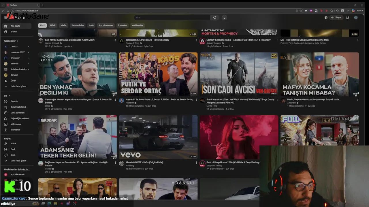Click the browser back arrow
Image resolution: width=369 pixels, height=207 pixels.
[x=3, y=11]
